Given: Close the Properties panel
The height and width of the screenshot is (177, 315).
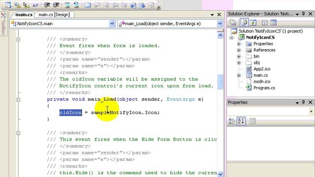Looking at the screenshot, I should (311, 102).
